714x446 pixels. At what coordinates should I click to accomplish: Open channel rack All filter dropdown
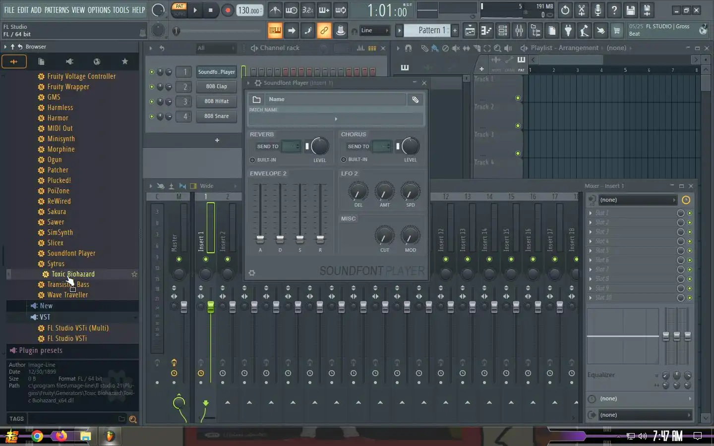point(216,48)
